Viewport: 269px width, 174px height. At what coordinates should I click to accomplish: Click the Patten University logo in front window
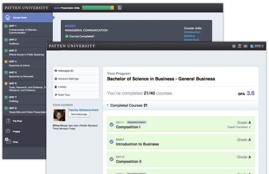click(x=72, y=46)
